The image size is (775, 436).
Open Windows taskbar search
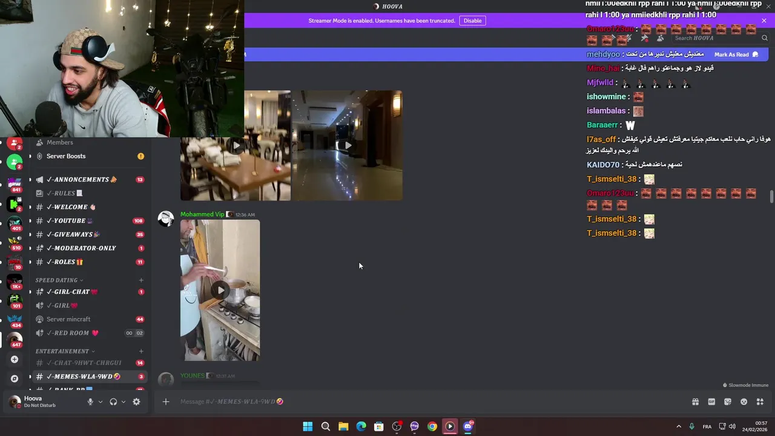tap(325, 426)
